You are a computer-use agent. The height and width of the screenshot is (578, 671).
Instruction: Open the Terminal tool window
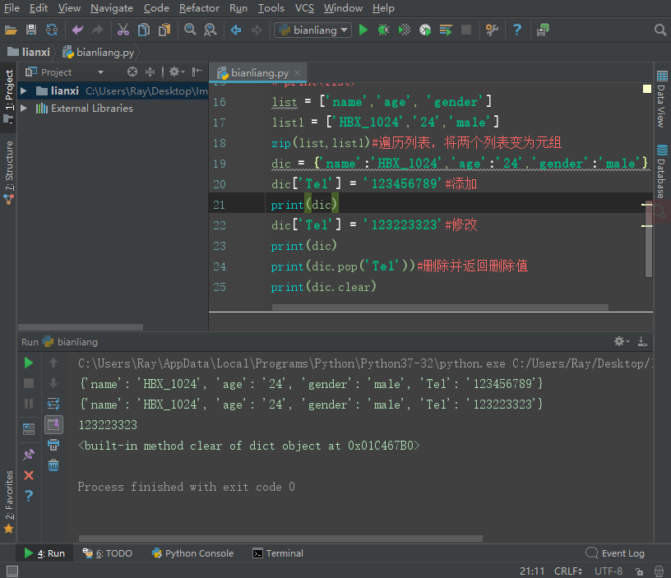point(278,553)
